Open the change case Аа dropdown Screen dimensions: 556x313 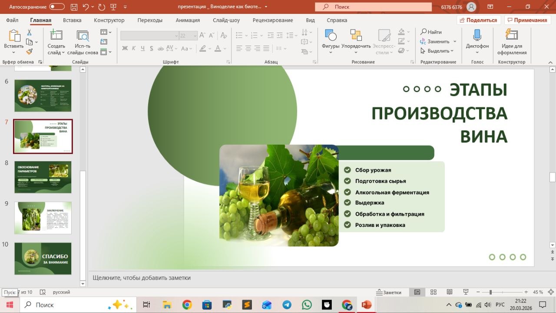[x=186, y=48]
